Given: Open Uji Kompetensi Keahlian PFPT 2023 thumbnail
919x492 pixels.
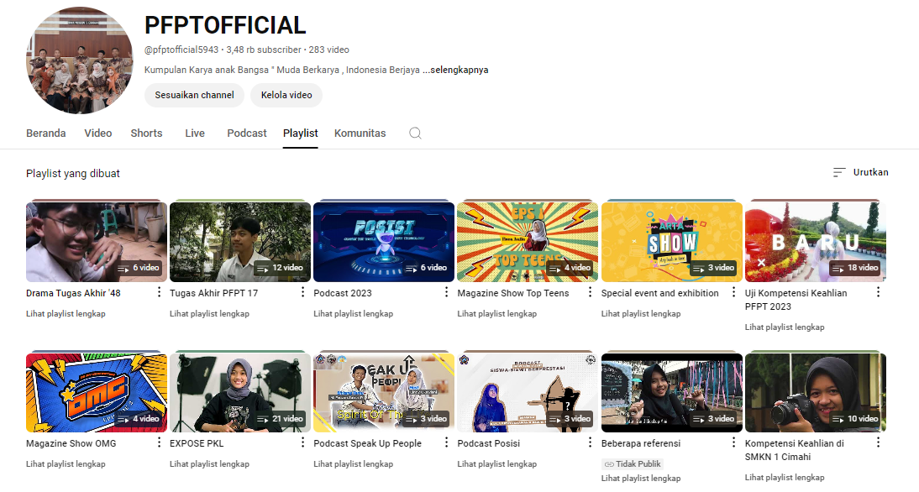Looking at the screenshot, I should click(816, 242).
